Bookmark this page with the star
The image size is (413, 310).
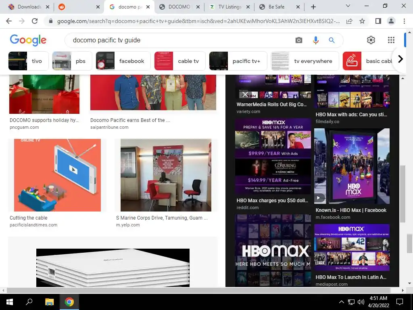[362, 21]
